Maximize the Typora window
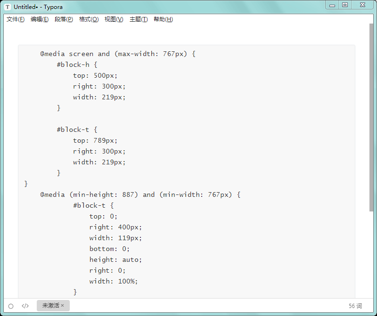 (345, 5)
